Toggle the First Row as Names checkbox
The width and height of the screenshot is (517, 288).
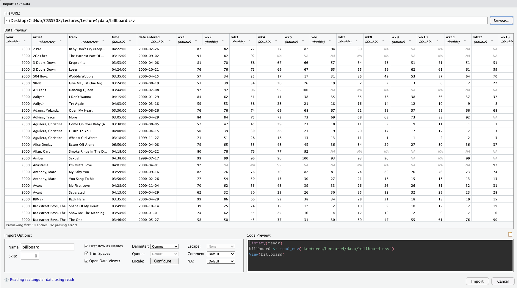(x=87, y=246)
